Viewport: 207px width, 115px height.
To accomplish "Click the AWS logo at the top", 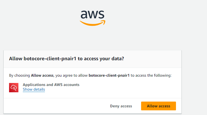I will pyautogui.click(x=93, y=17).
